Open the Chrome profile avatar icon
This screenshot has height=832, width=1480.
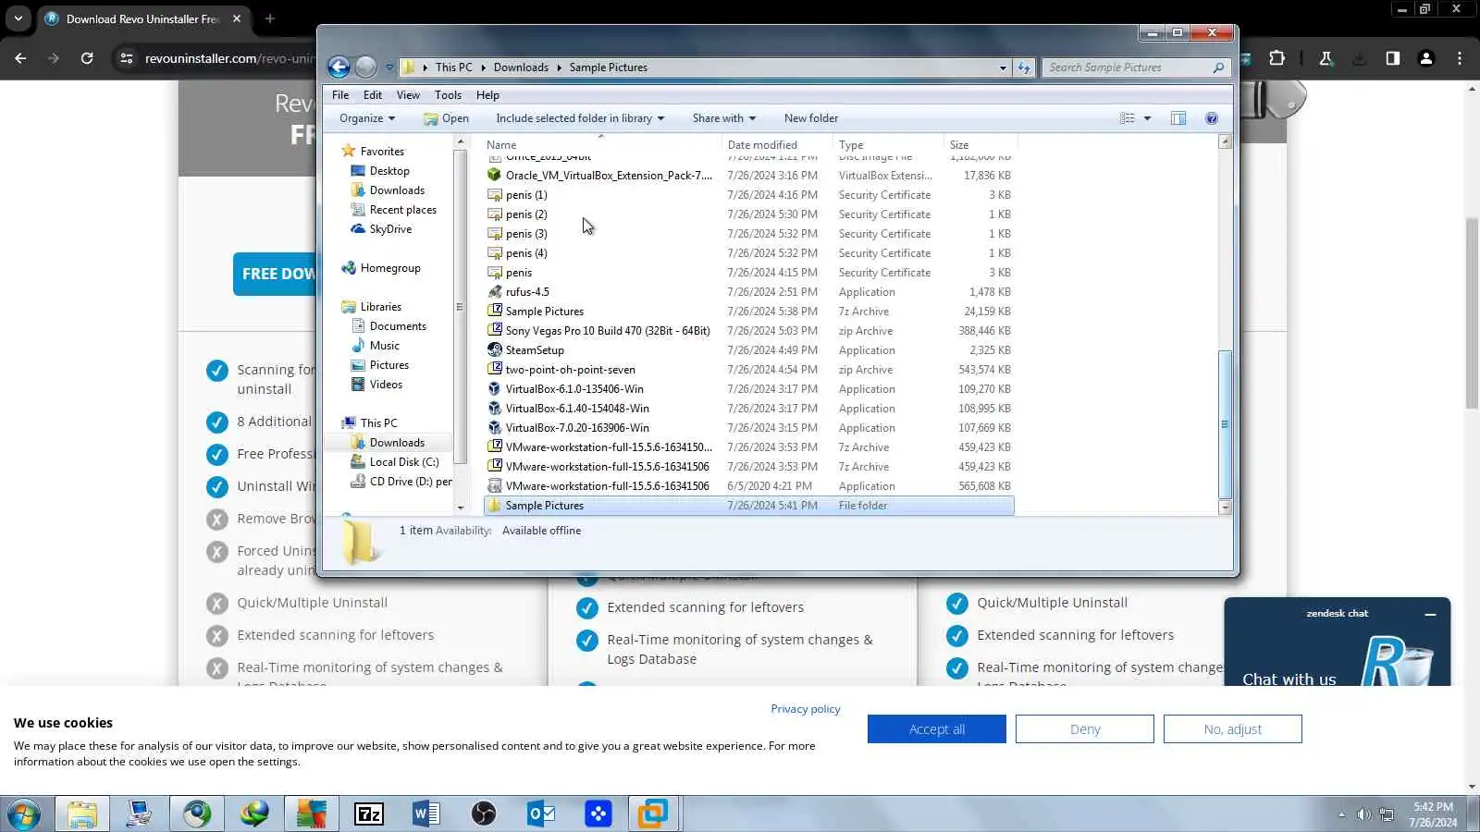[x=1426, y=58]
